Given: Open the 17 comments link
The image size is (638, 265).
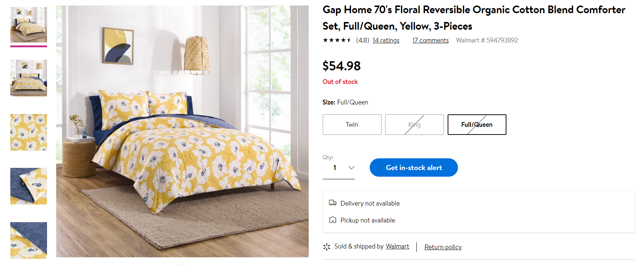Looking at the screenshot, I should [x=430, y=40].
